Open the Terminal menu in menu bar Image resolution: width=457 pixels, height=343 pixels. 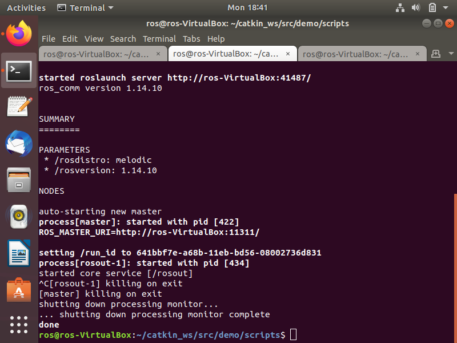tap(159, 39)
